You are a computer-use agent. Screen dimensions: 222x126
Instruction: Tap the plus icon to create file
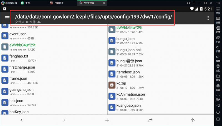(x=107, y=120)
